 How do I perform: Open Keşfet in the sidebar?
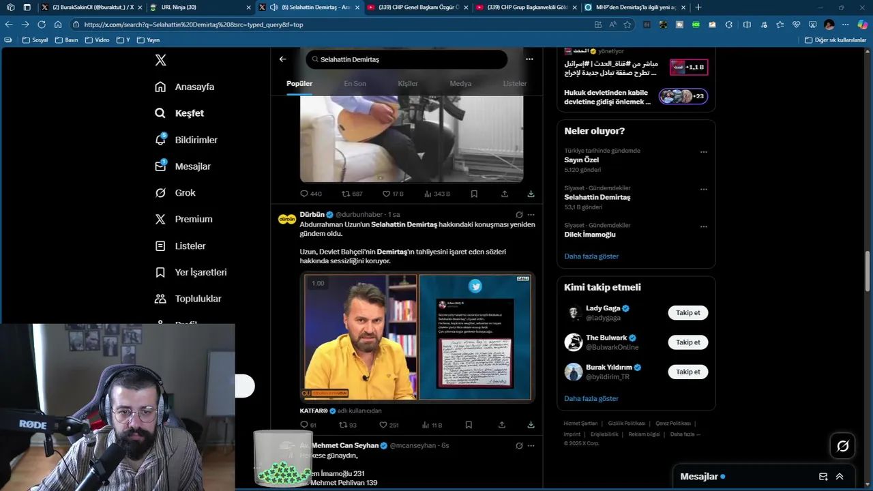pos(179,113)
